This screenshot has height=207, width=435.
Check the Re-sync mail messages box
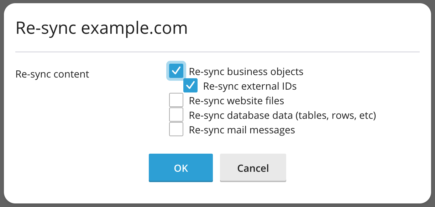tap(176, 129)
